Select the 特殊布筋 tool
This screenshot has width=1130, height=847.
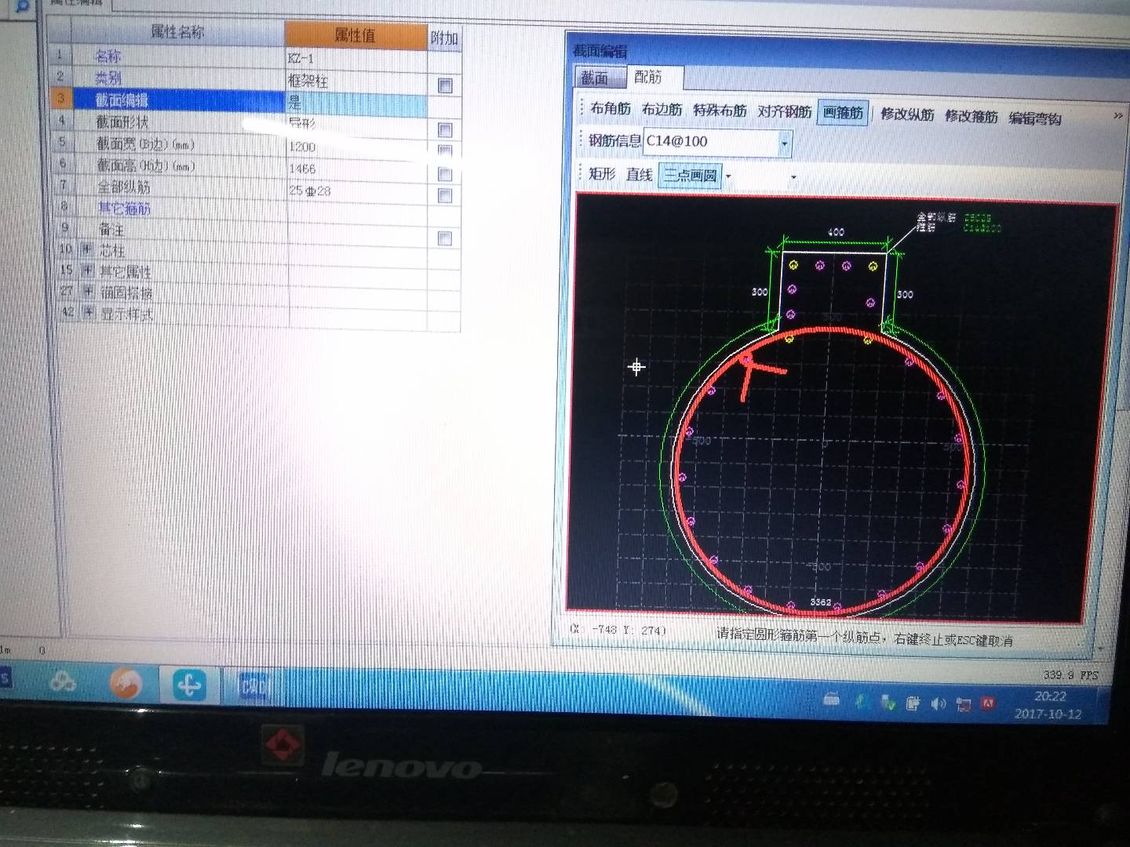pyautogui.click(x=720, y=111)
